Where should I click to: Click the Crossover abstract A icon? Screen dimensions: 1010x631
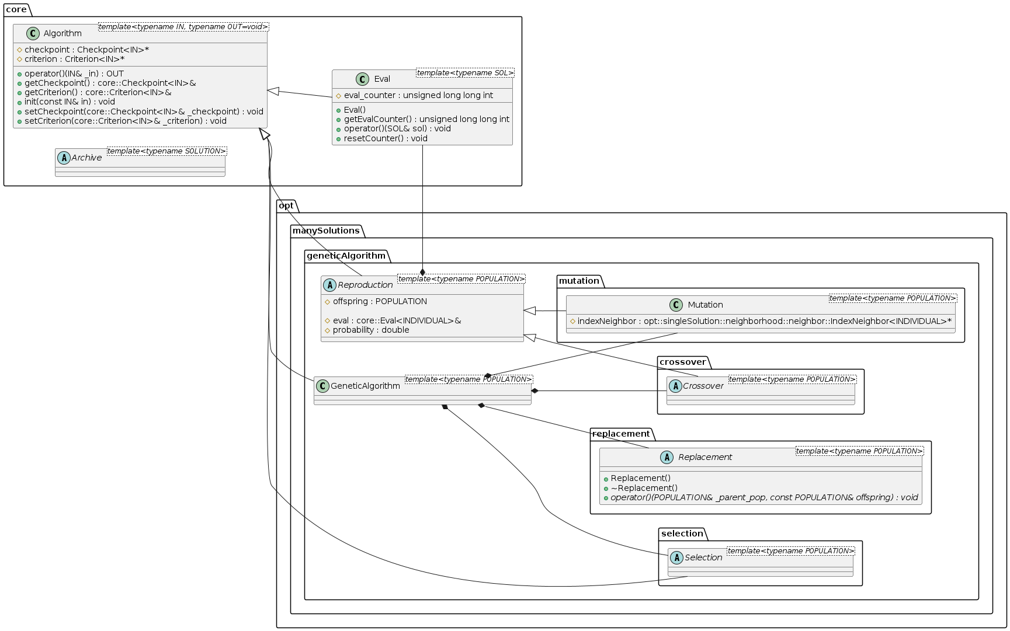675,386
